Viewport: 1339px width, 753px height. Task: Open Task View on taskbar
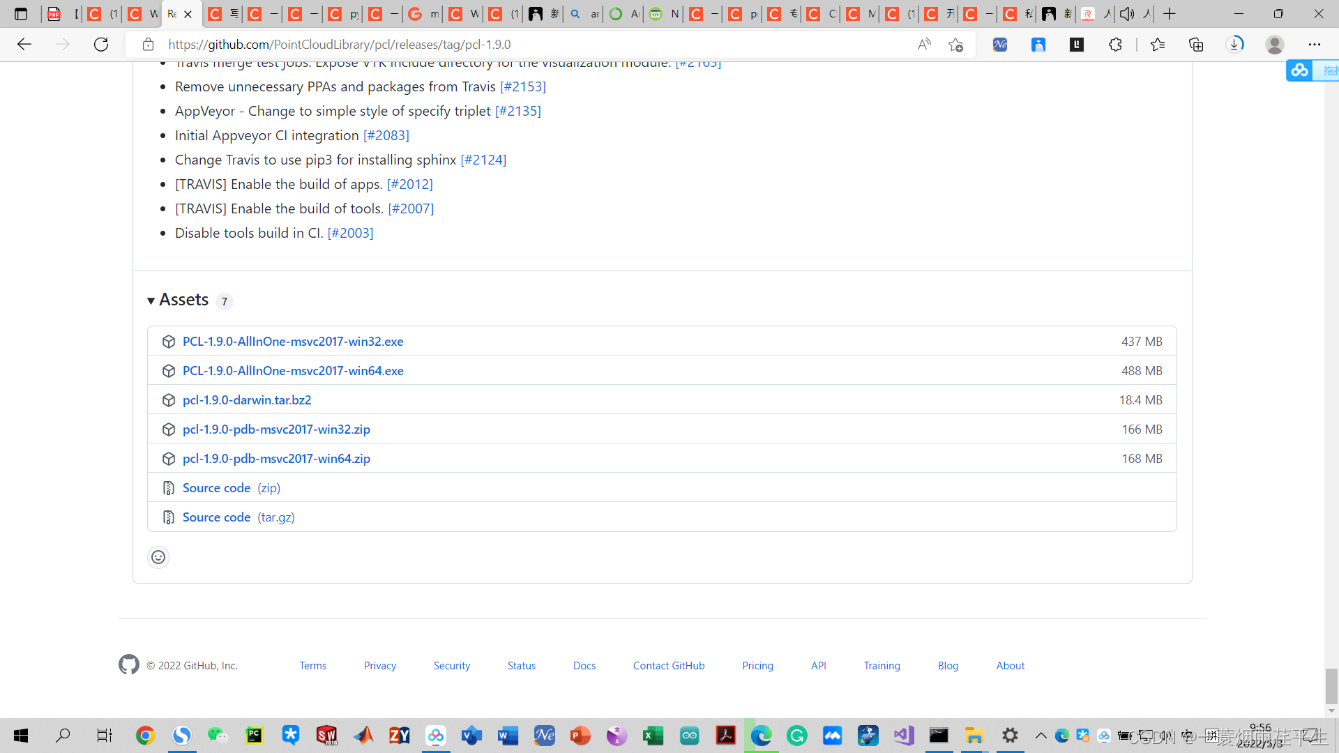pos(104,736)
